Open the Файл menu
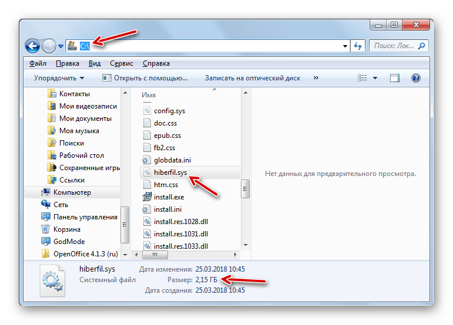The height and width of the screenshot is (325, 453). (x=38, y=63)
